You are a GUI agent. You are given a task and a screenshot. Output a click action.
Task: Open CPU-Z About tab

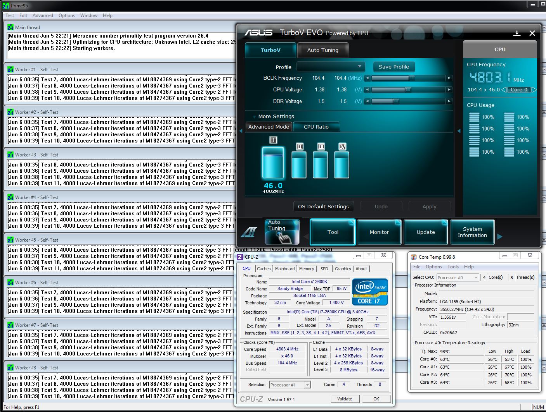pos(361,269)
